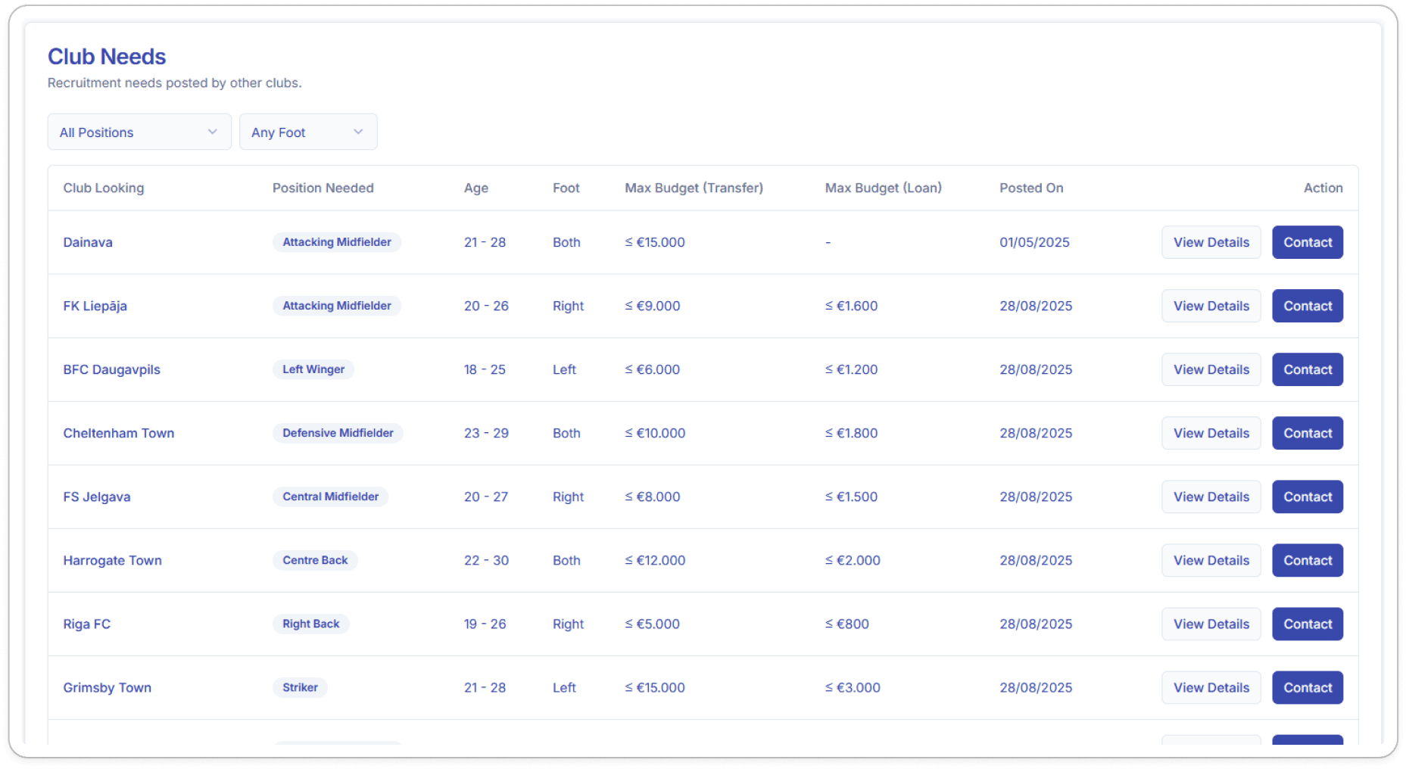This screenshot has width=1406, height=769.
Task: View details for FK Liepāja
Action: click(1211, 306)
